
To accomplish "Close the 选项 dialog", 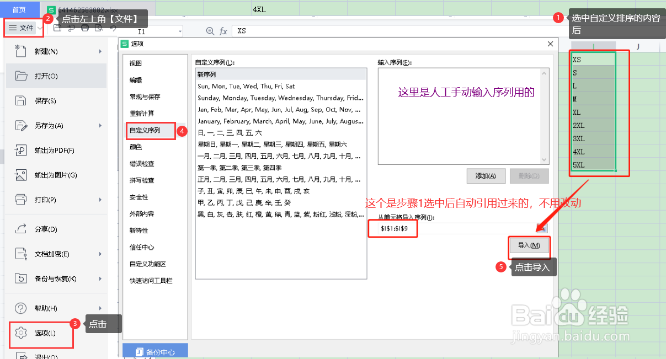I will click(550, 44).
